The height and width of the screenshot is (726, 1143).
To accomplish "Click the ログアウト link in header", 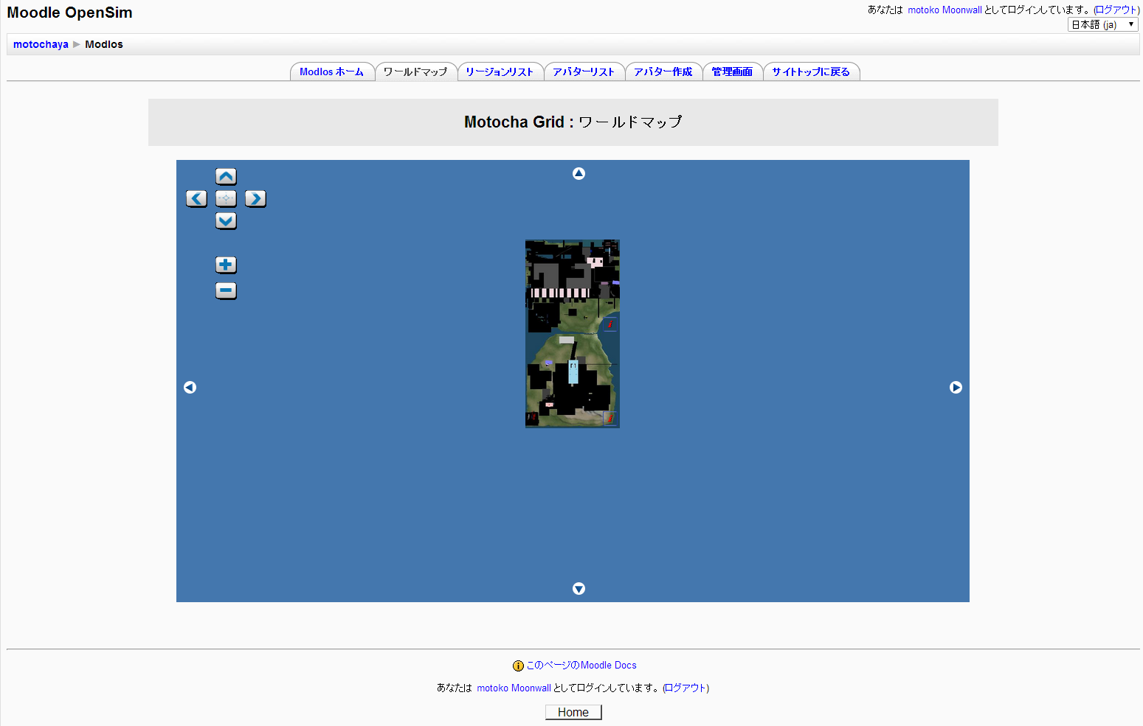I will coord(1116,10).
